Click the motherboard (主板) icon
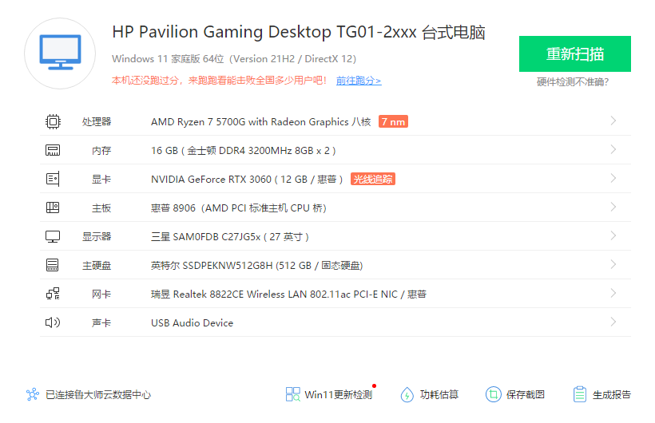The height and width of the screenshot is (423, 655). click(53, 208)
